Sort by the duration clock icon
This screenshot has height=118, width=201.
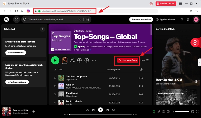141,70
